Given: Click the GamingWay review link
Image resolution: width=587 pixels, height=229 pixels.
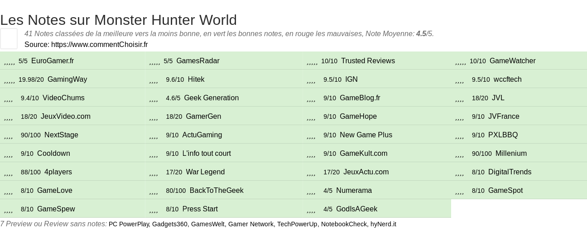Looking at the screenshot, I should pyautogui.click(x=67, y=79).
